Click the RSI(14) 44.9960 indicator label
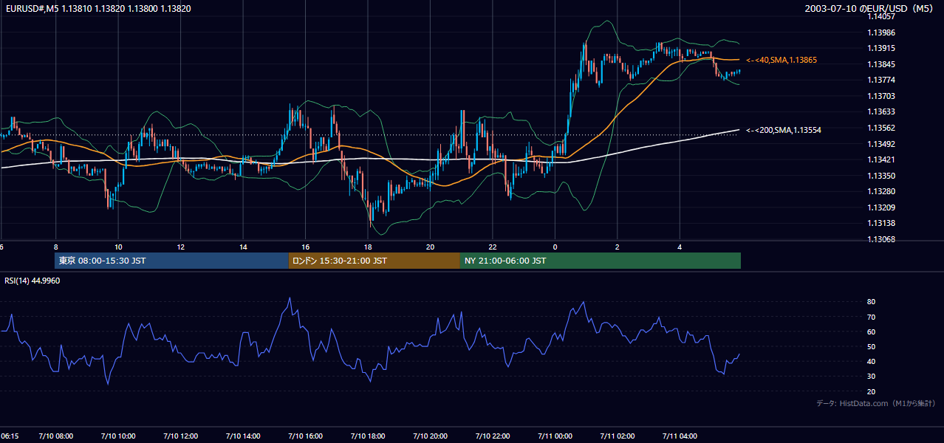 (33, 281)
